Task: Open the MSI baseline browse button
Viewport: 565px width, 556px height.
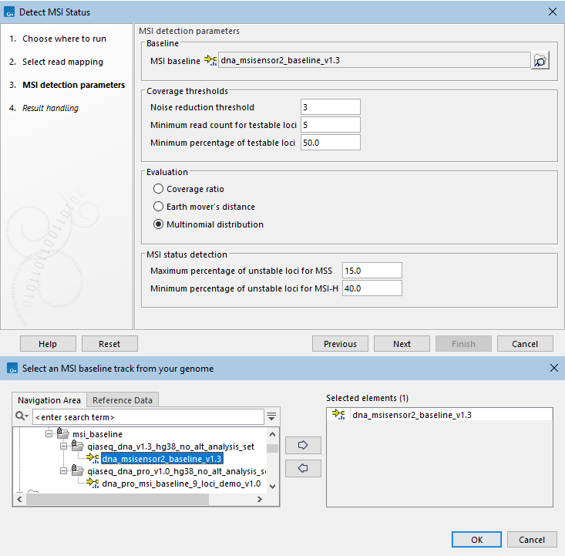Action: [540, 60]
